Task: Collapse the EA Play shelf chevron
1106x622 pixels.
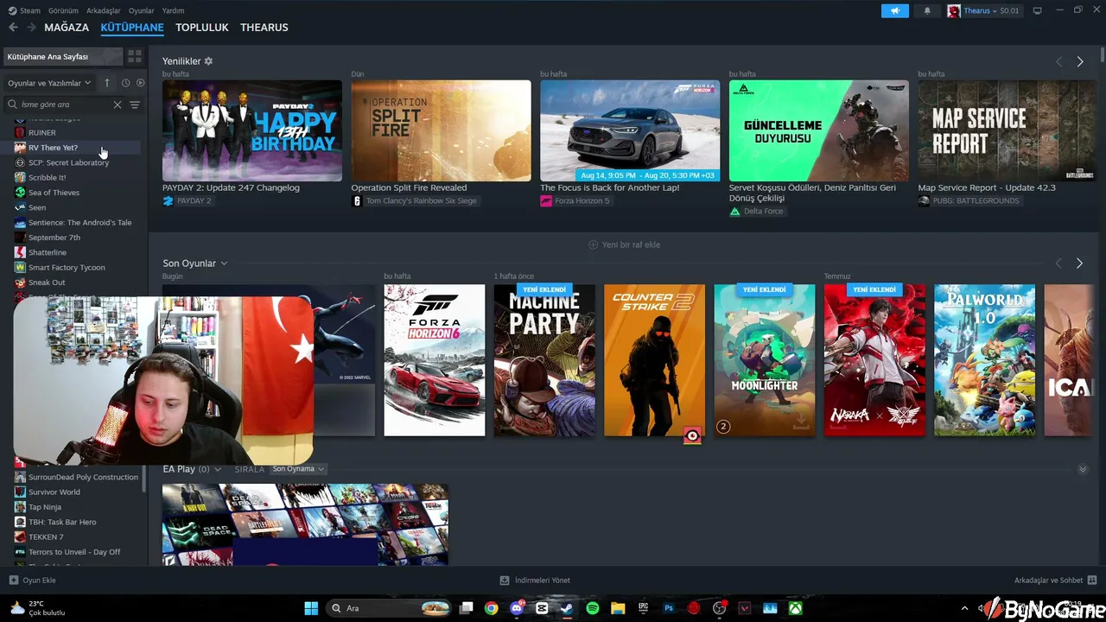Action: point(1083,469)
